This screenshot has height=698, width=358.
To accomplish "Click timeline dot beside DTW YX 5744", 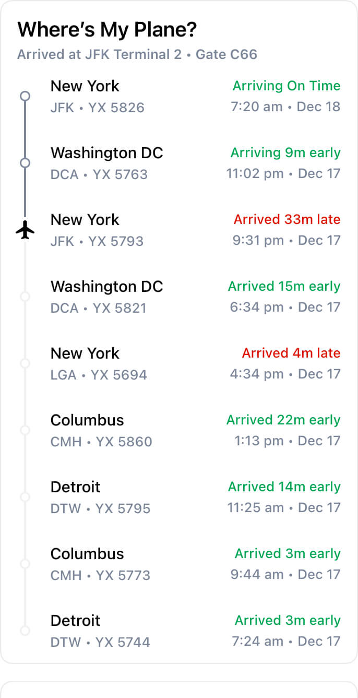I will click(x=25, y=631).
